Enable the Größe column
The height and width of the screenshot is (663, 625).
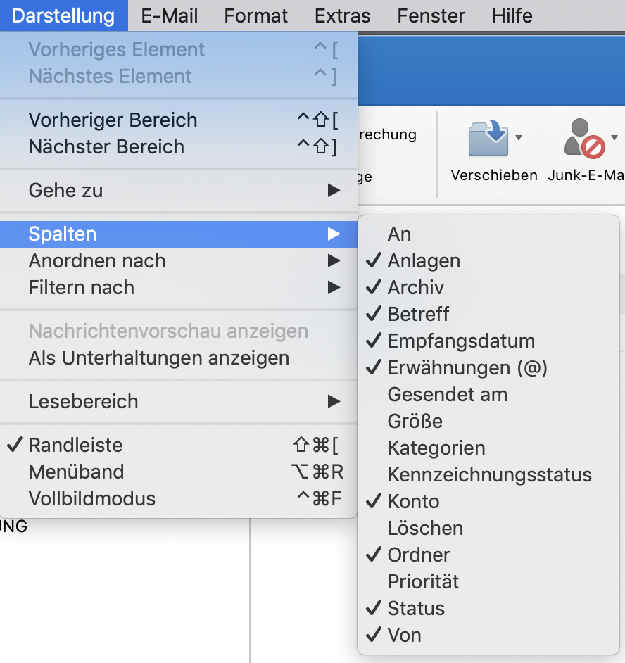[488, 421]
